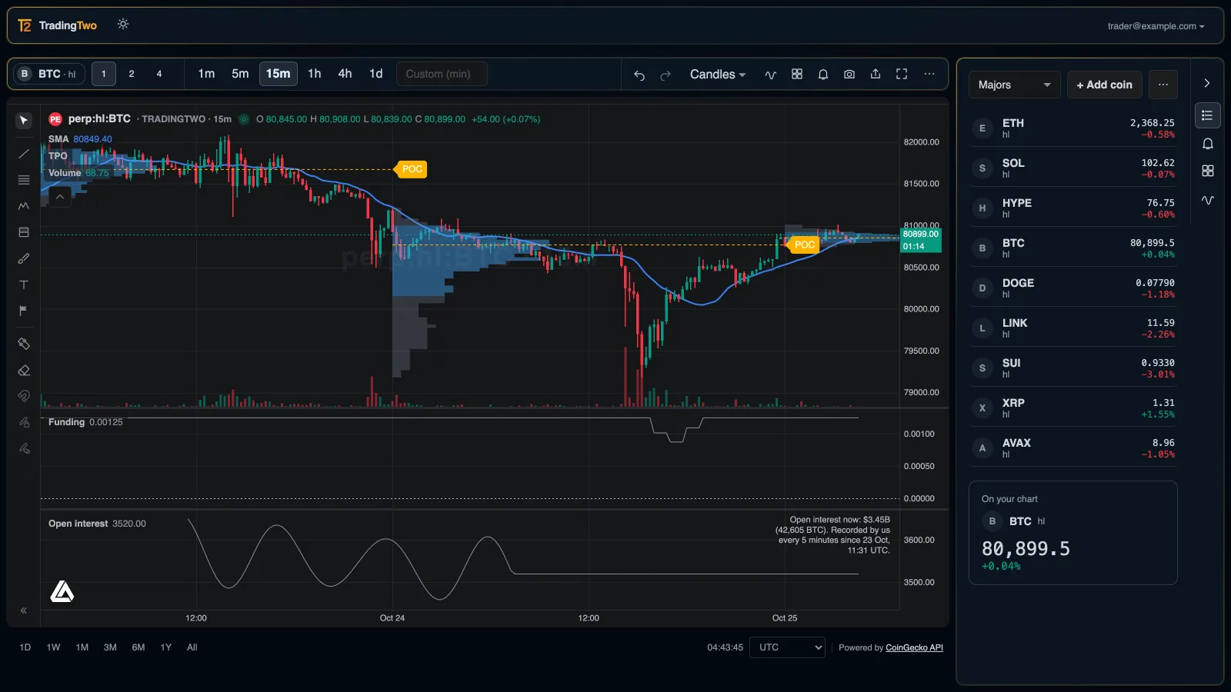Viewport: 1231px width, 692px height.
Task: Take a chart snapshot with camera icon
Action: click(849, 74)
